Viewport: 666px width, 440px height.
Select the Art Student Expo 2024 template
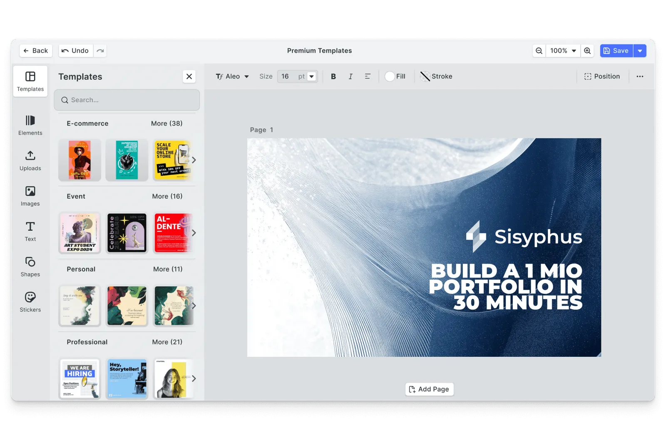(x=80, y=233)
